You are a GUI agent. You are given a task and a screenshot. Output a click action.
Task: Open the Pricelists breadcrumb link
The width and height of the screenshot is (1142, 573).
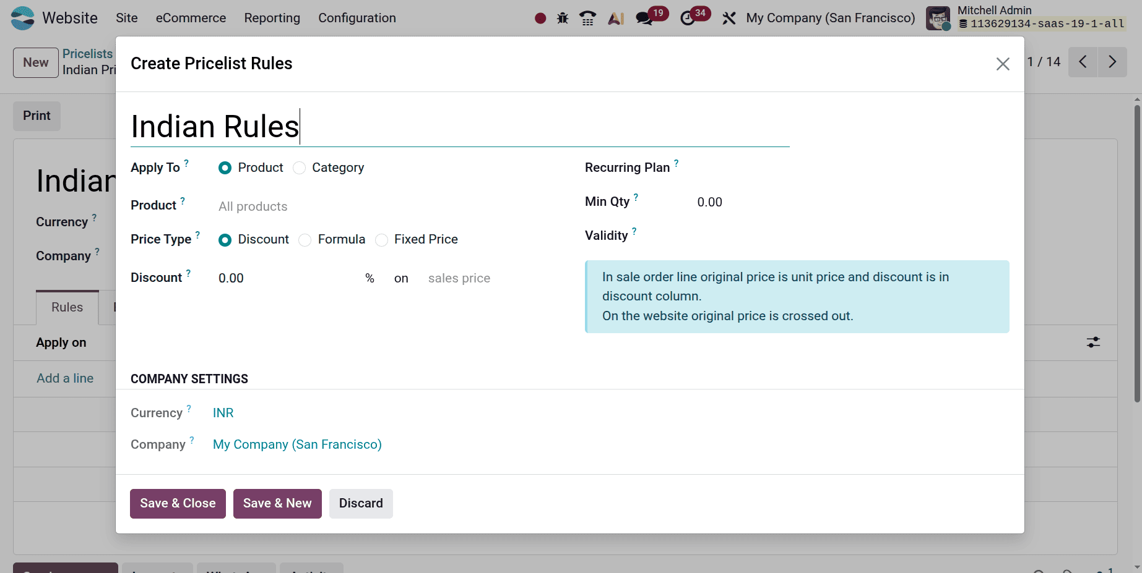pyautogui.click(x=87, y=54)
